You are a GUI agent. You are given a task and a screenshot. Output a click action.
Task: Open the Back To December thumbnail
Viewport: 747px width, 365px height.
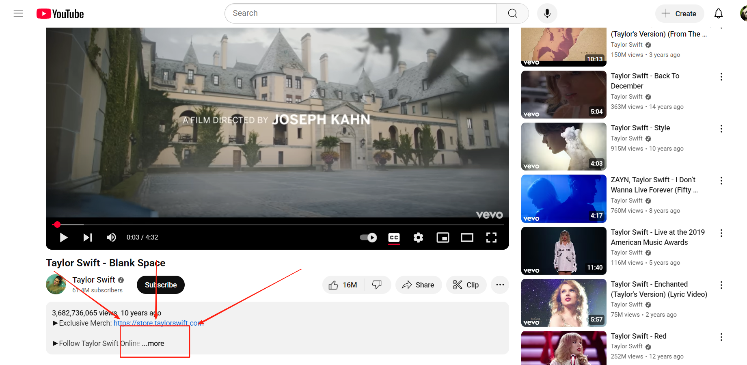click(x=564, y=95)
